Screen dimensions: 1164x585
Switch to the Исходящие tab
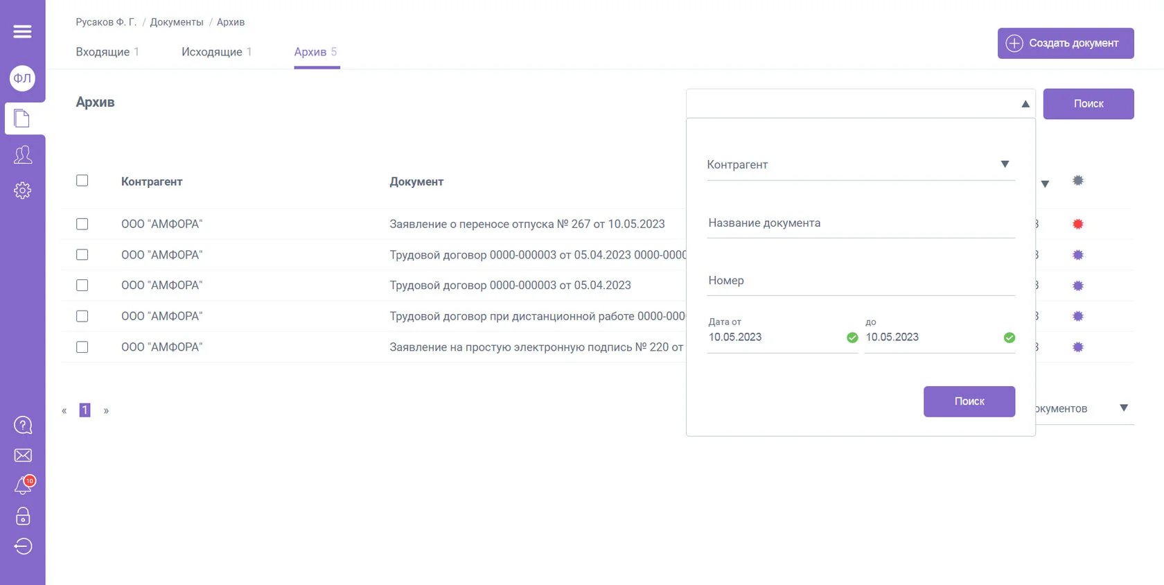212,52
